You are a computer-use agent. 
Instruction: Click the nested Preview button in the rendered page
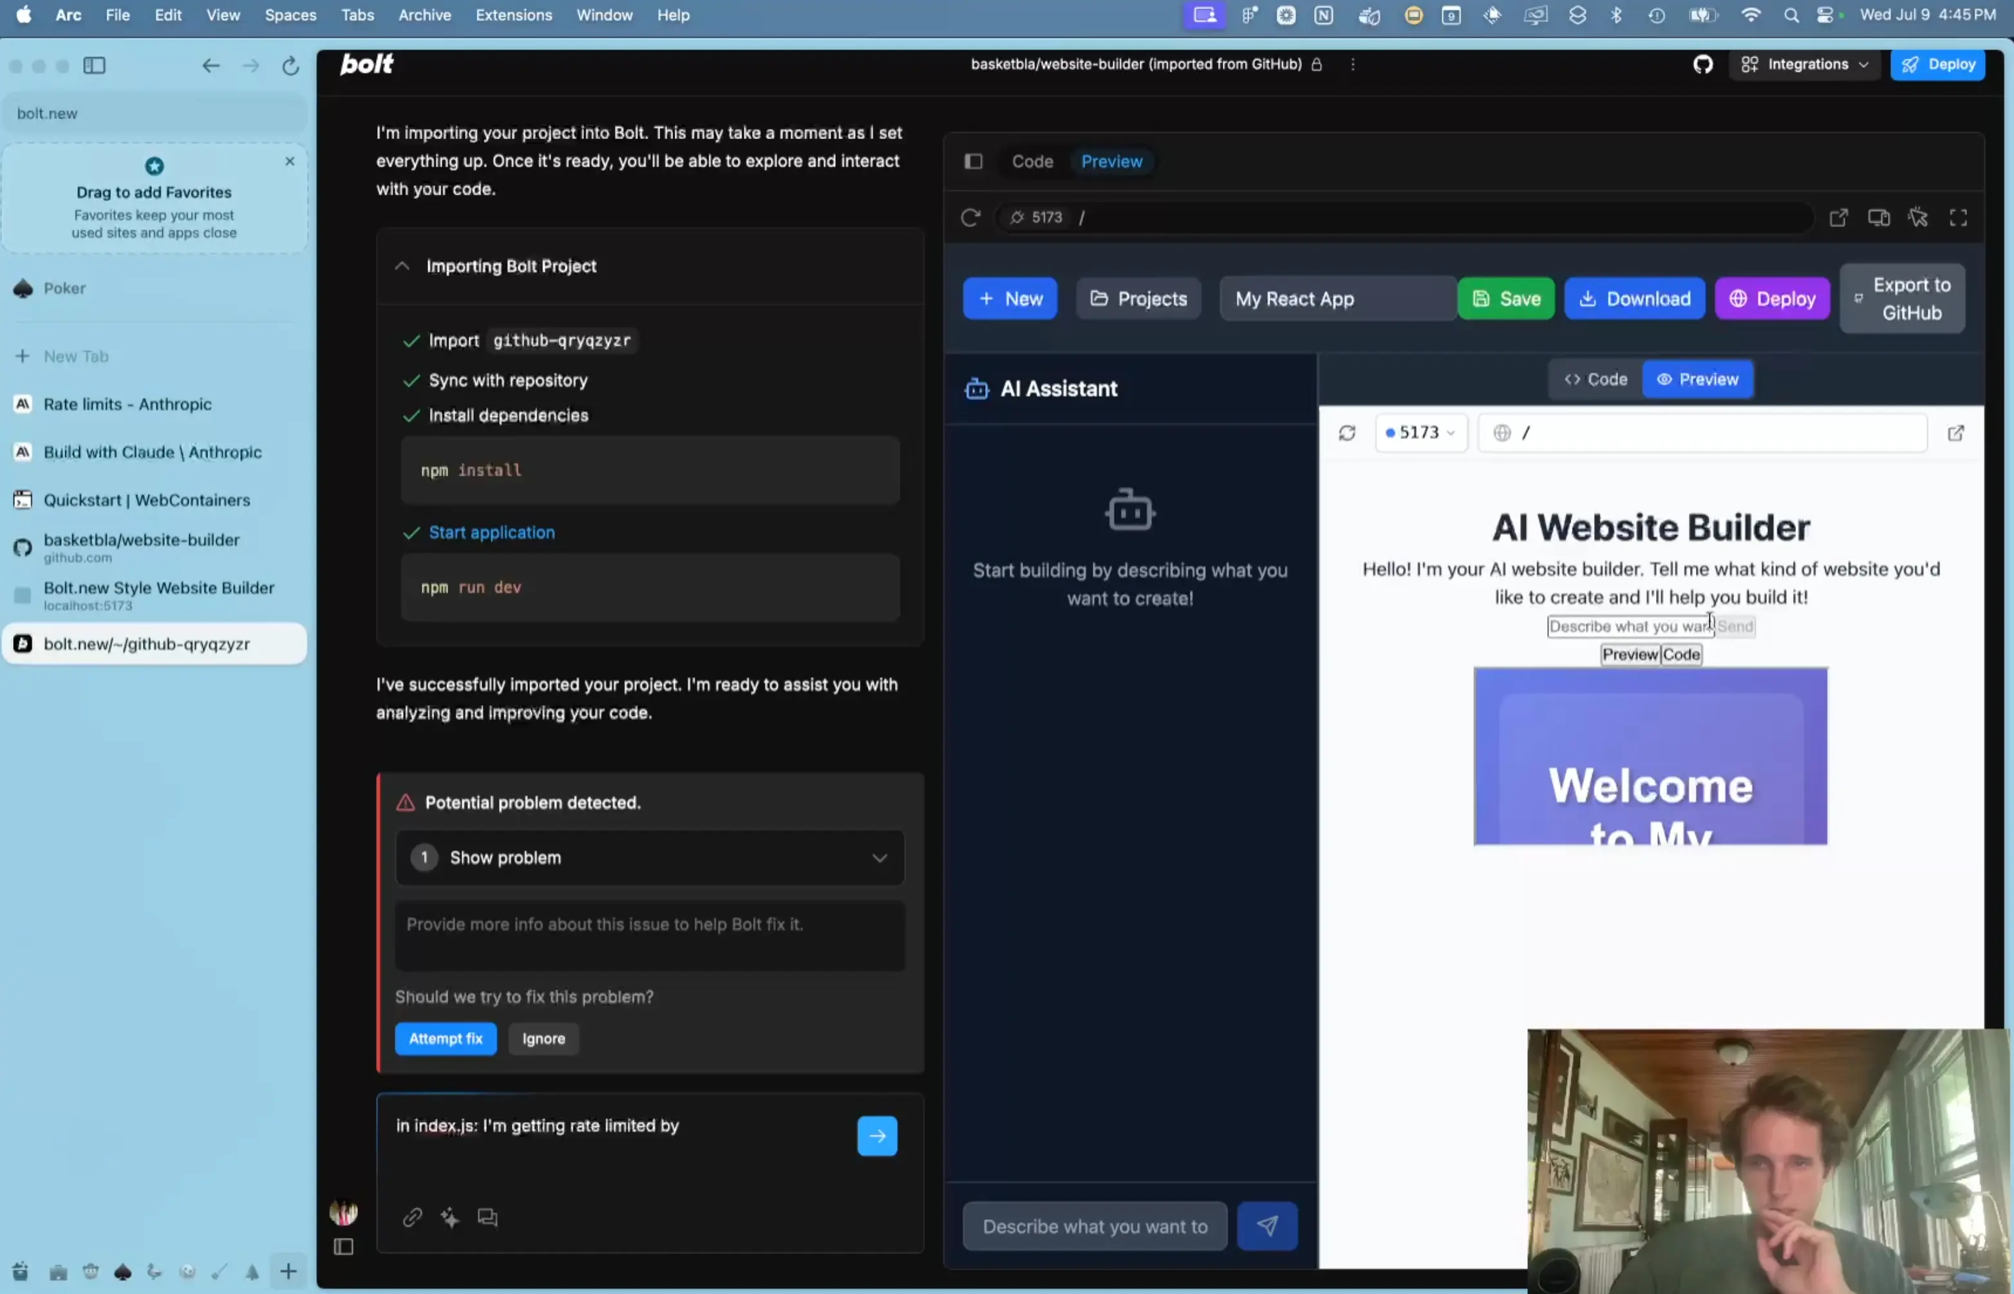(x=1629, y=655)
